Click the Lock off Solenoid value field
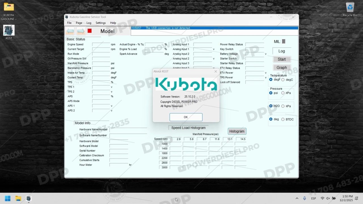 (255, 82)
